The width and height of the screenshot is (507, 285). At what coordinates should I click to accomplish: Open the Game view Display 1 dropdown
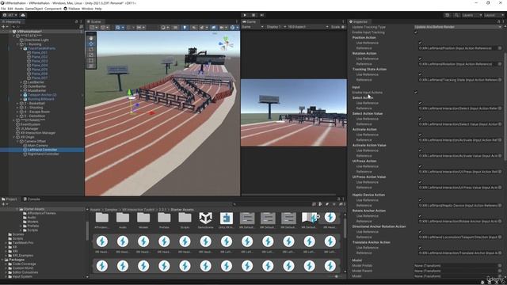pyautogui.click(x=276, y=27)
